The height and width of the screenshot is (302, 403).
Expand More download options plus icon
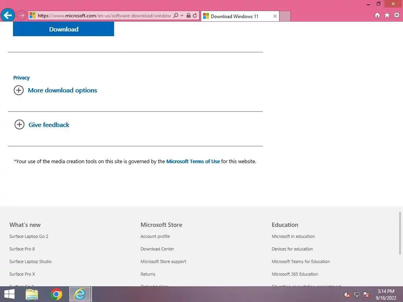[x=18, y=90]
